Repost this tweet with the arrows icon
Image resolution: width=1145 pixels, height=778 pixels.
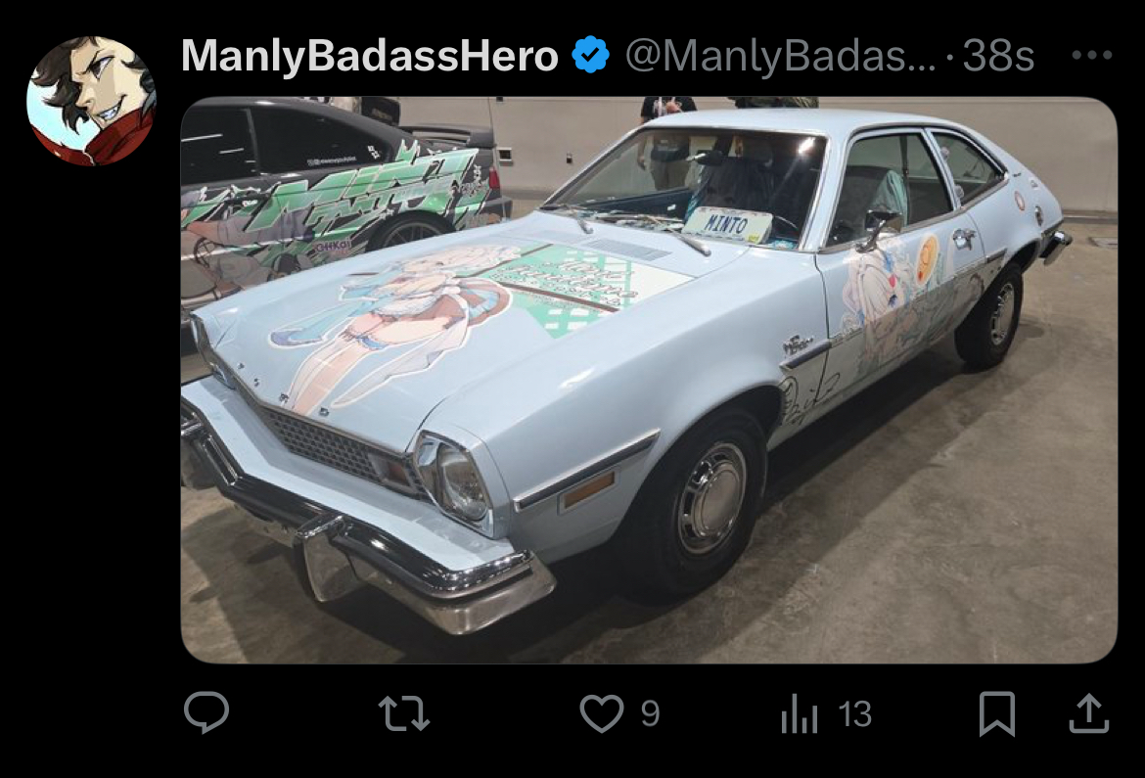pyautogui.click(x=404, y=713)
